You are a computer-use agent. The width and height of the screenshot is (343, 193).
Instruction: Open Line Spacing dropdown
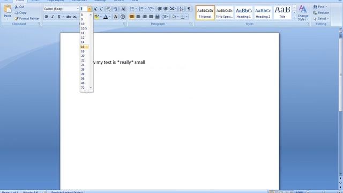click(165, 17)
